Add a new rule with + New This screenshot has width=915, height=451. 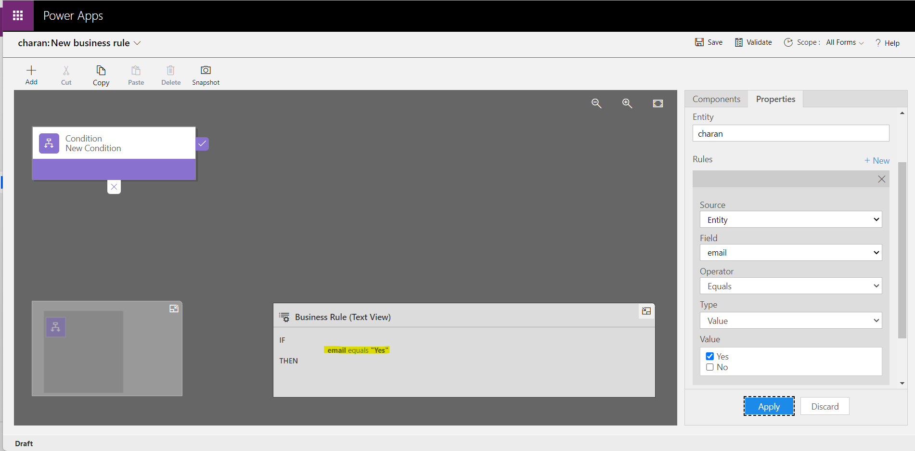876,161
